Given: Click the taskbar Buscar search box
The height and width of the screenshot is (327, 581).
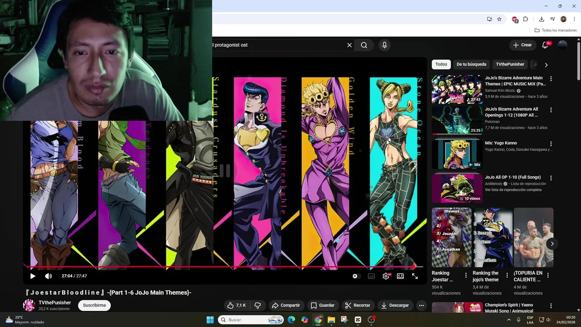Looking at the screenshot, I should (x=251, y=320).
